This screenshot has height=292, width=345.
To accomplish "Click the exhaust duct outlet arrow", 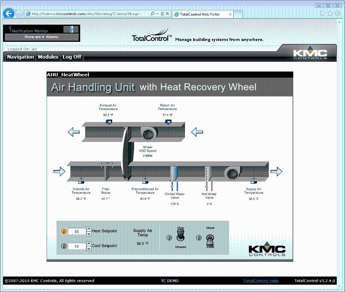I will tap(74, 132).
